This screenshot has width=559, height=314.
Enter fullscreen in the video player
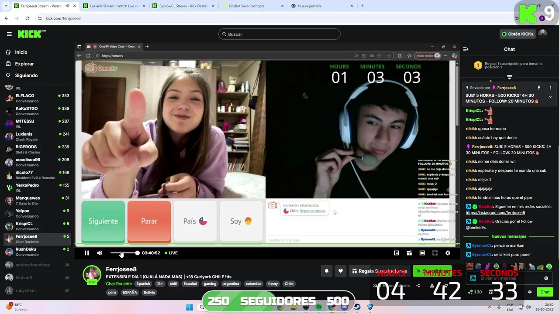(435, 253)
